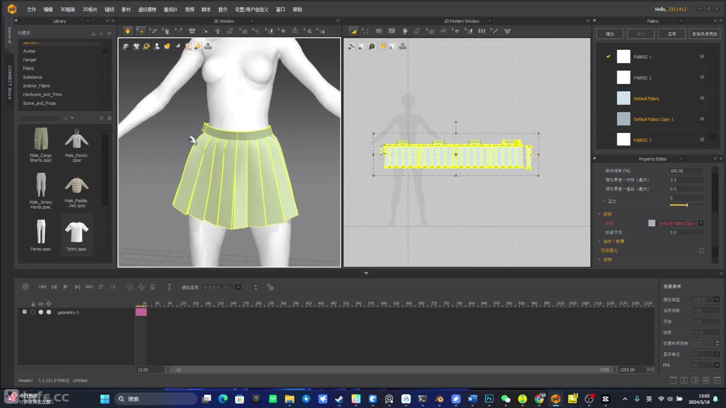Open the 缝纫 menu

click(x=109, y=9)
